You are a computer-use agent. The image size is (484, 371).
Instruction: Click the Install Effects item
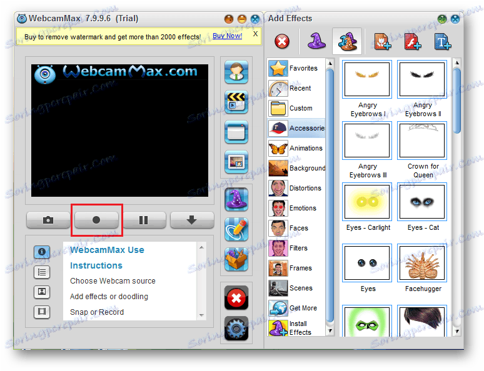coord(296,328)
